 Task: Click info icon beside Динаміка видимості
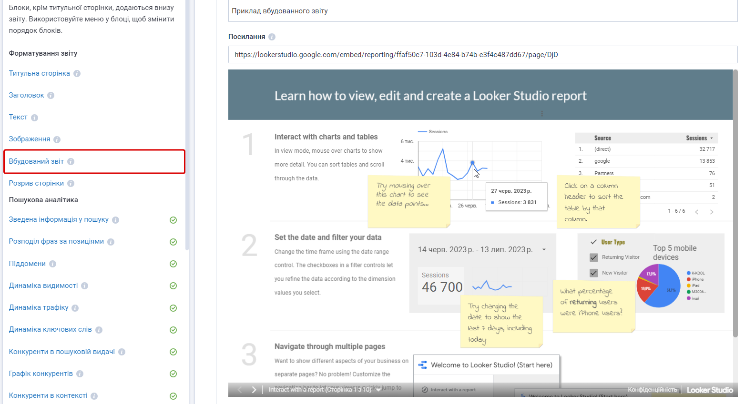click(x=84, y=286)
